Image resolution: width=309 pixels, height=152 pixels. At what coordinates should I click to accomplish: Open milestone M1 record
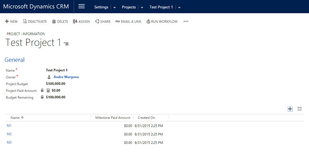point(9,126)
